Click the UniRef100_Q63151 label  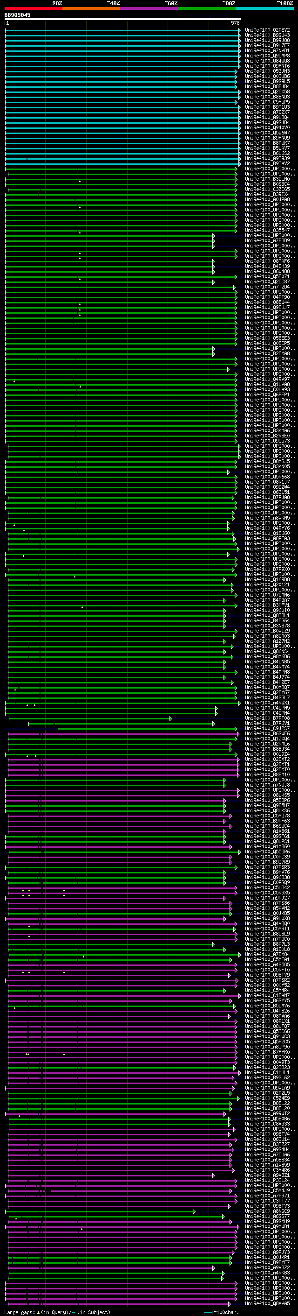267,492
